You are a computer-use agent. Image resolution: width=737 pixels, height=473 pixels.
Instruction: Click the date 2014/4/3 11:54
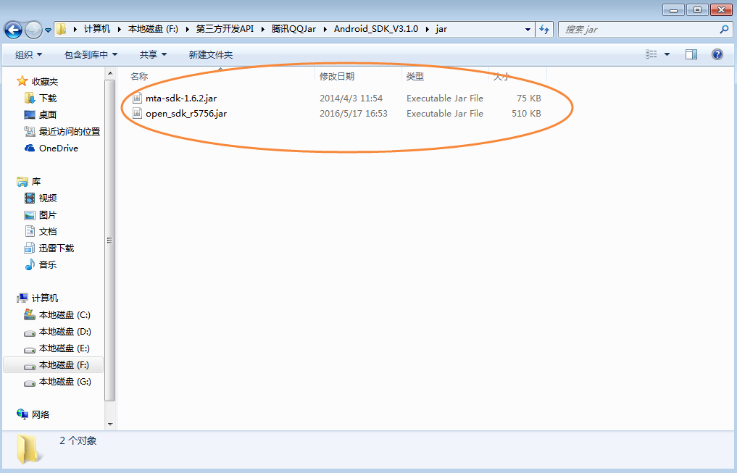351,99
